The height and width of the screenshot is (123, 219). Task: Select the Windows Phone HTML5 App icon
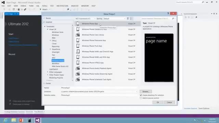78,63
